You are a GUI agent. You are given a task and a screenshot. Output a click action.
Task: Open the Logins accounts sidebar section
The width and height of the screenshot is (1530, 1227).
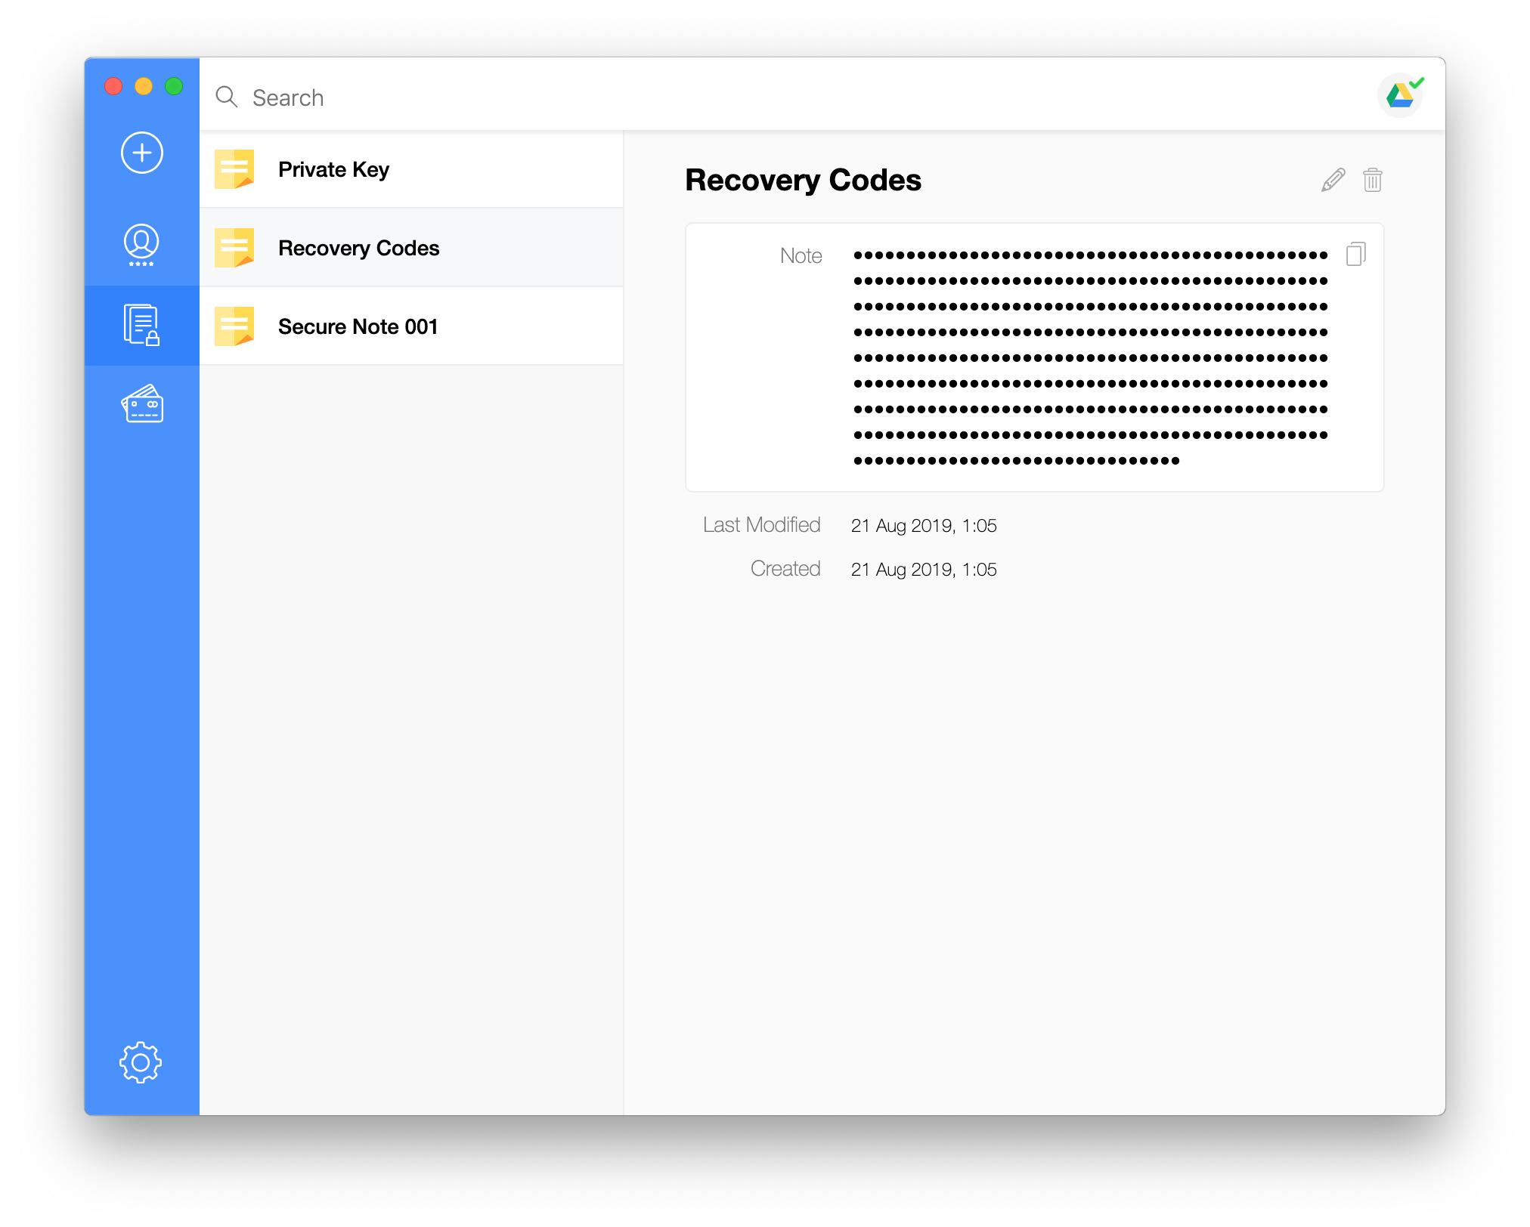(x=141, y=244)
